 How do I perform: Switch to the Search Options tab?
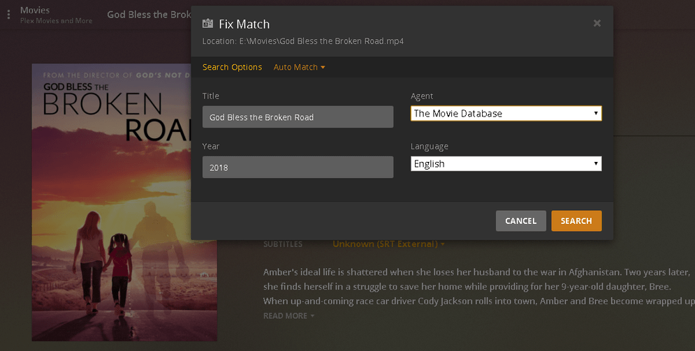pos(232,67)
